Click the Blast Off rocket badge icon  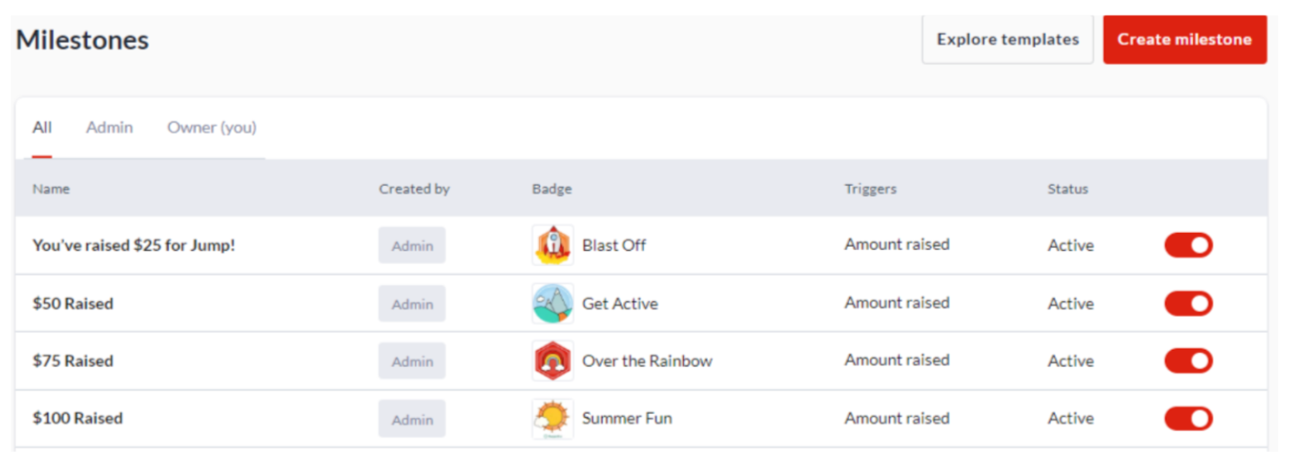[x=552, y=245]
